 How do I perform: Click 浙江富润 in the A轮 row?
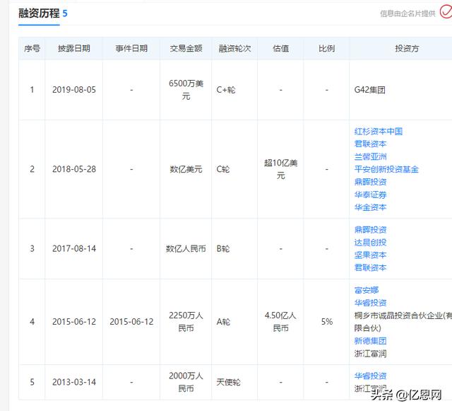pyautogui.click(x=370, y=354)
